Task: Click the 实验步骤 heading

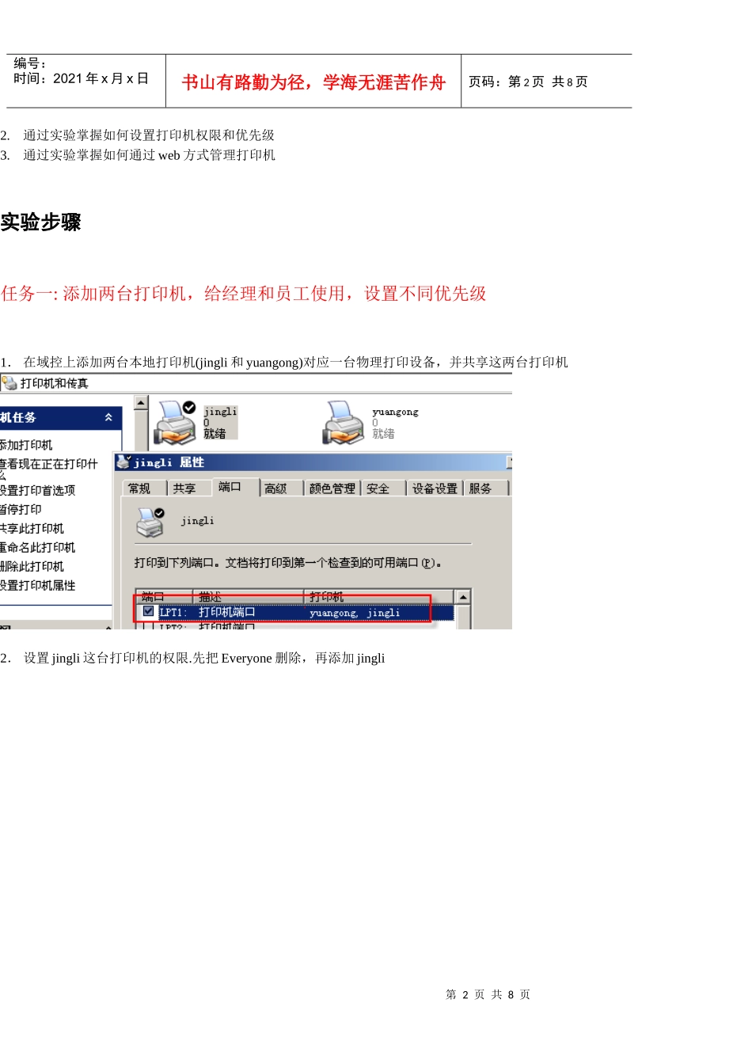Action: [41, 222]
